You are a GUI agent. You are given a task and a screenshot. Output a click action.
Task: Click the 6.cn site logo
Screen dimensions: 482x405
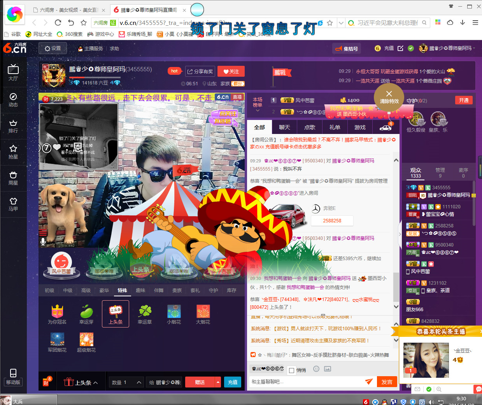(14, 48)
